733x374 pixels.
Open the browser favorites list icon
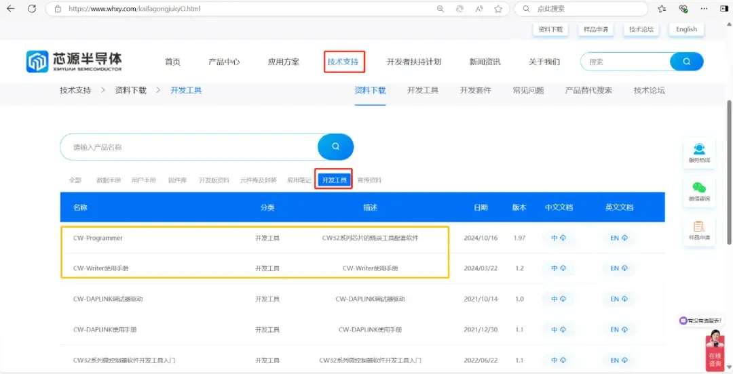coord(662,8)
